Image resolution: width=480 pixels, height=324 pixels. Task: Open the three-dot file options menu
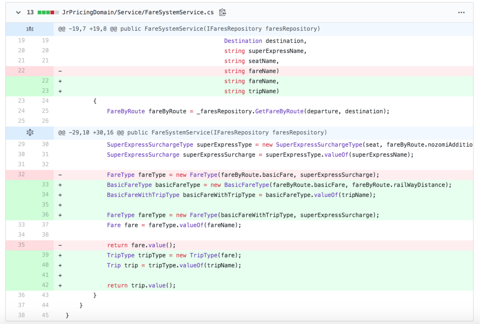pos(462,12)
